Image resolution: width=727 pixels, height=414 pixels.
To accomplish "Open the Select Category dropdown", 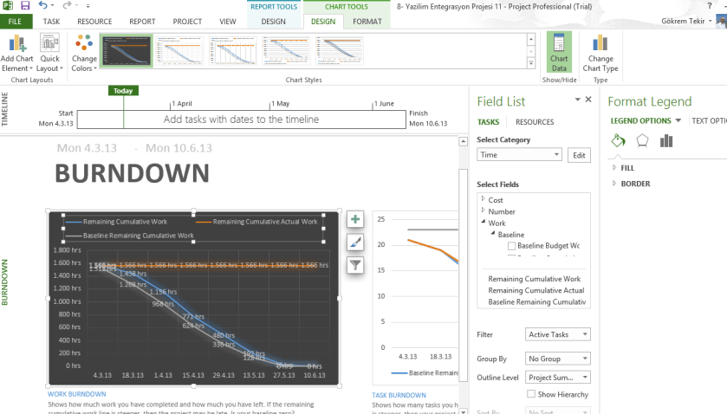I will 519,155.
